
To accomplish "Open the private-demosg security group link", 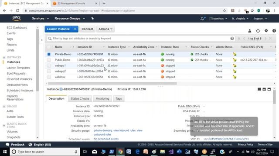I will [103, 130].
